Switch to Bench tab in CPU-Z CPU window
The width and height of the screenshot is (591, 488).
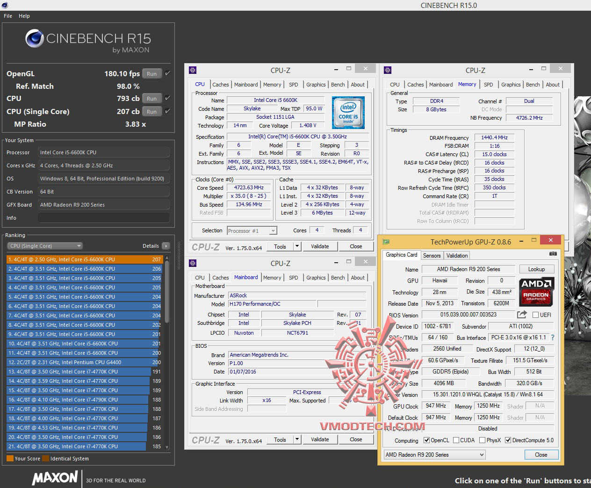tap(338, 85)
